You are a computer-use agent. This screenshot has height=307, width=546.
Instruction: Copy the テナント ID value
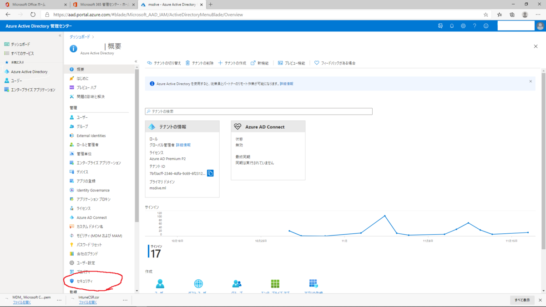[210, 173]
